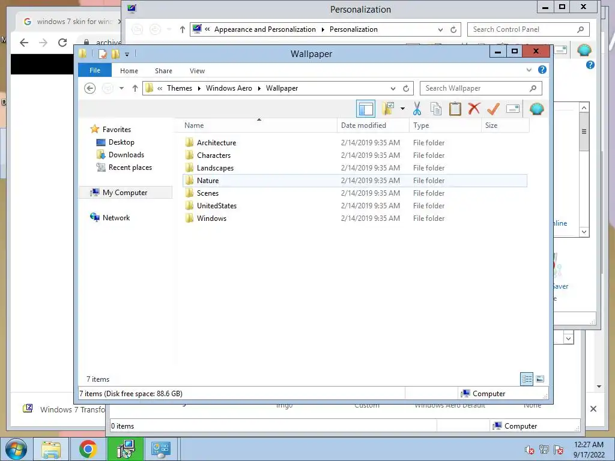This screenshot has width=615, height=461.
Task: Open File Explorer from the taskbar
Action: (x=51, y=449)
